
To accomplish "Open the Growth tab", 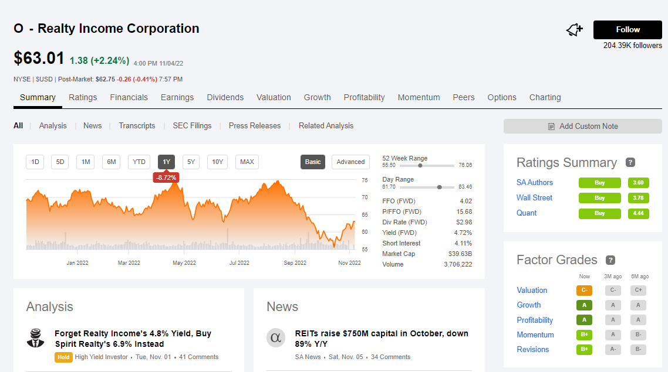I will coord(318,97).
